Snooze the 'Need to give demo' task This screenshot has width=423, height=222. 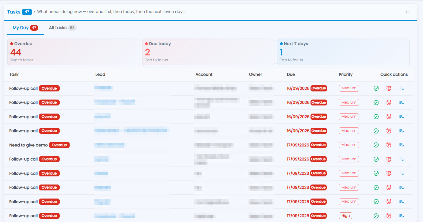click(389, 145)
